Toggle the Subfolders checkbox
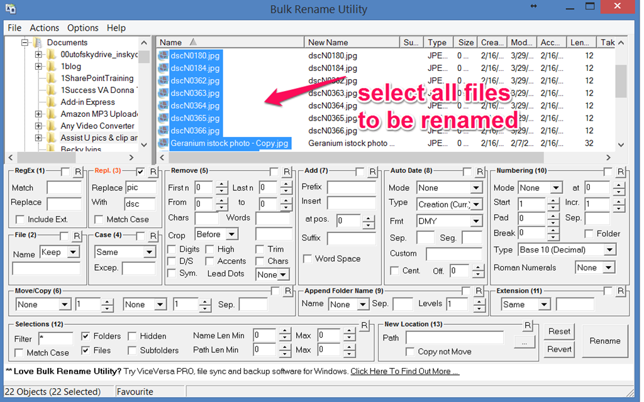 click(133, 350)
